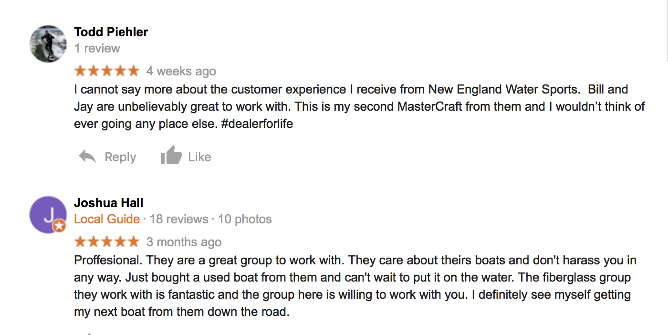
Task: Click Todd Piehler's five-star rating
Action: point(107,71)
